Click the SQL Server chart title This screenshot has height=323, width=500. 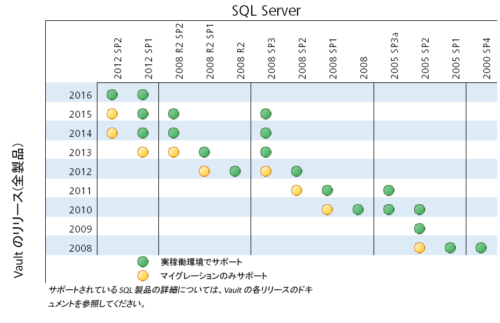[266, 10]
